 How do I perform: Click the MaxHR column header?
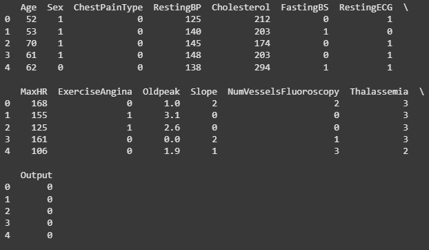click(34, 91)
